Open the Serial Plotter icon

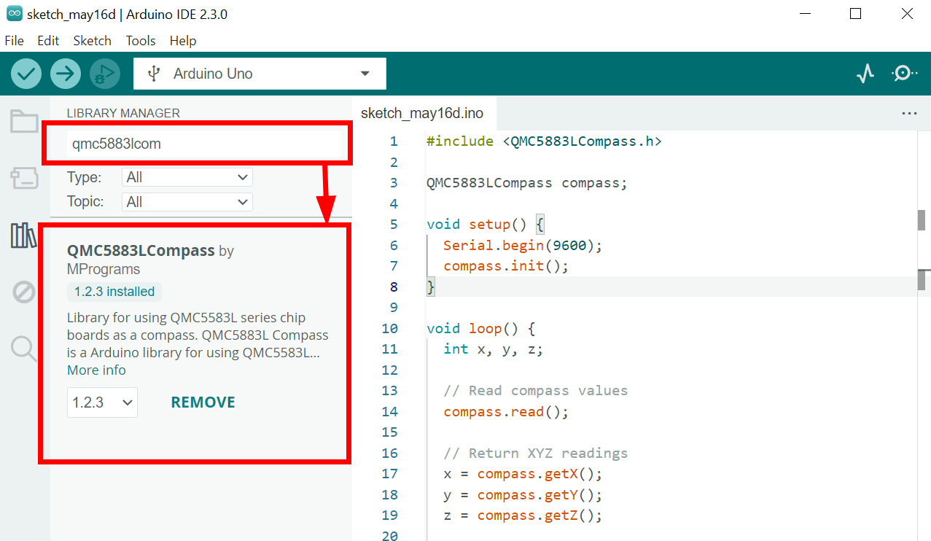pos(865,74)
